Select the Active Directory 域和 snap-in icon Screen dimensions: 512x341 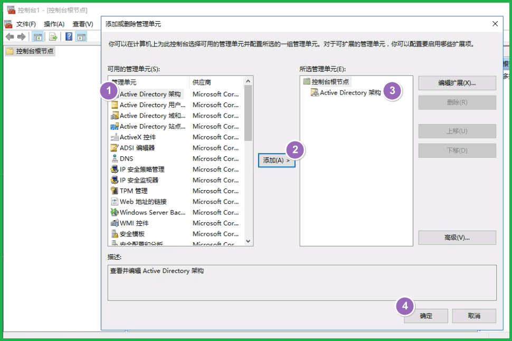coord(115,116)
